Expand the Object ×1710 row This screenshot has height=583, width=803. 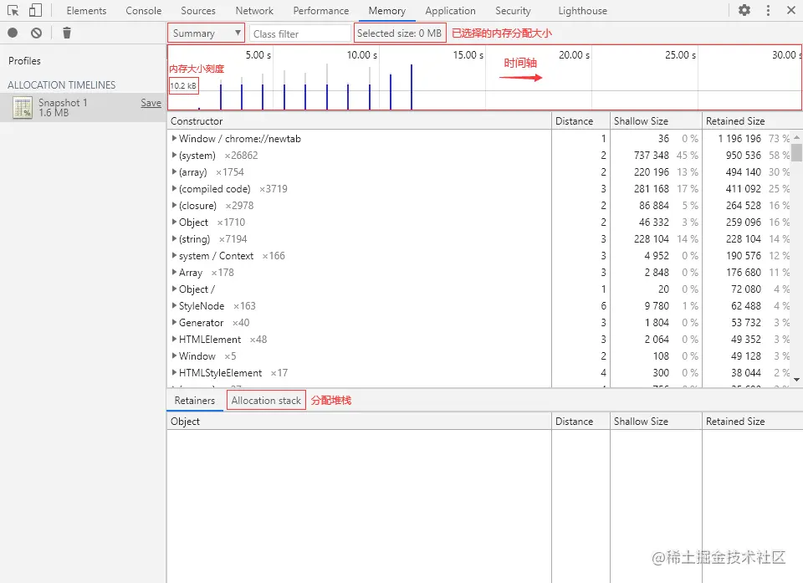(174, 222)
